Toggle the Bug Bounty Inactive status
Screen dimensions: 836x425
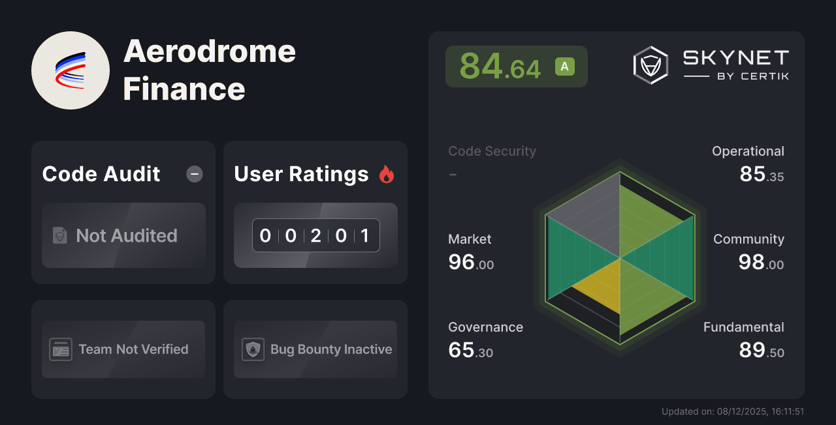tap(315, 349)
